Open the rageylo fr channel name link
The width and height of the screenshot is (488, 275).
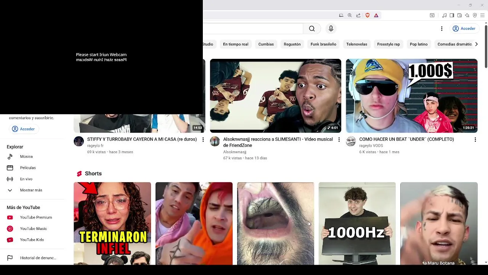point(95,146)
